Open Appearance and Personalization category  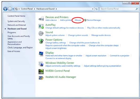click(15, 43)
